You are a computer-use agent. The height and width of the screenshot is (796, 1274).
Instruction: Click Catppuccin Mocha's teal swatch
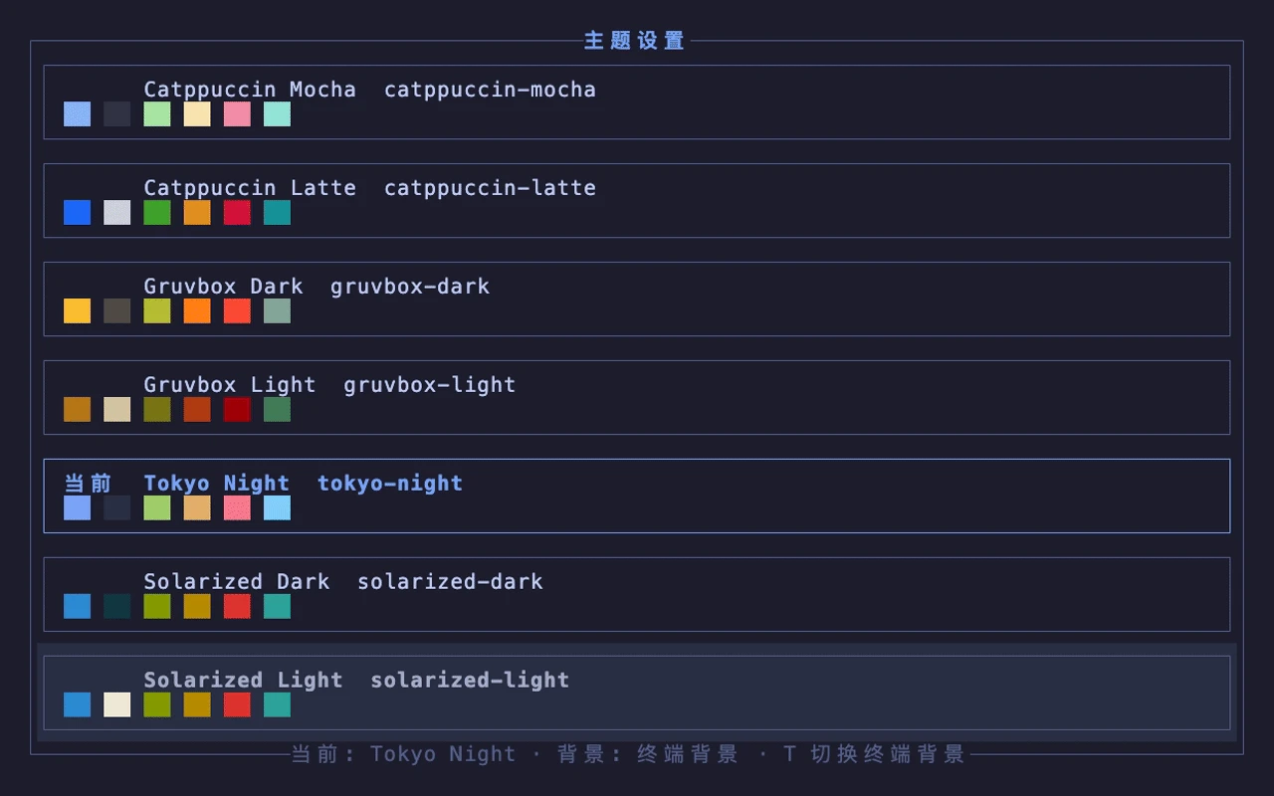(277, 114)
